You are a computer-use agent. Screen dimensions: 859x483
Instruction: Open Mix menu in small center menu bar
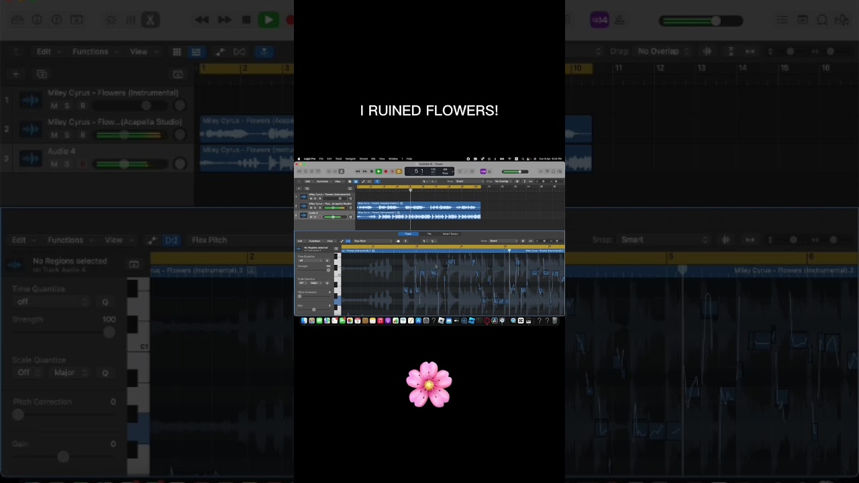pos(373,159)
